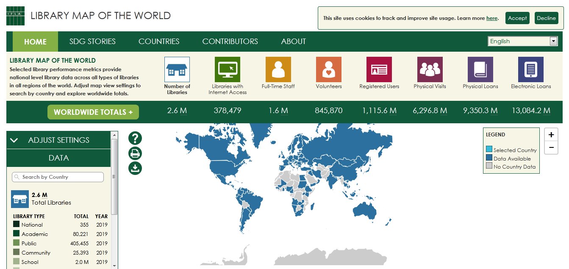Click the Public library type color swatch
Image resolution: width=569 pixels, height=269 pixels.
click(16, 243)
